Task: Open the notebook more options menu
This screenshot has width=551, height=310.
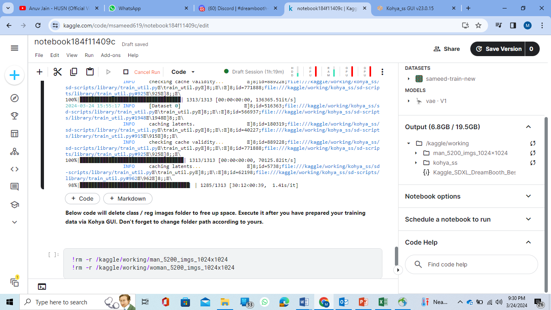Action: pos(382,71)
